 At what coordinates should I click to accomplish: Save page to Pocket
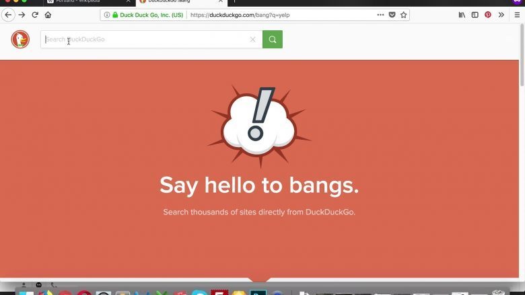[x=392, y=15]
